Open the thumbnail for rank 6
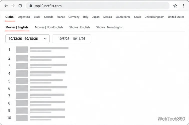The width and height of the screenshot is (189, 125). point(22,88)
